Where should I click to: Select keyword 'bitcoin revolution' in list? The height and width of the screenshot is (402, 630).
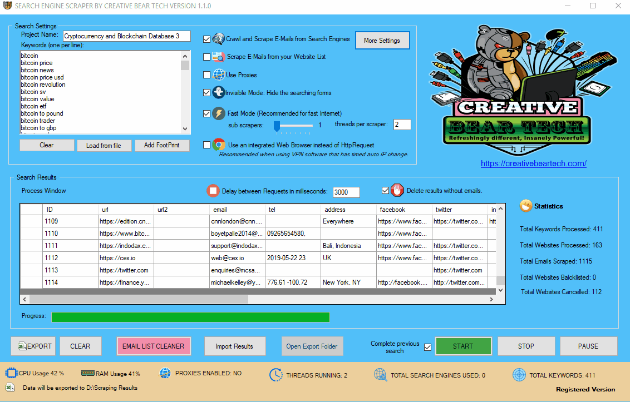pos(43,85)
